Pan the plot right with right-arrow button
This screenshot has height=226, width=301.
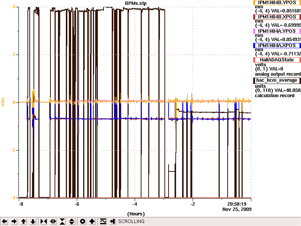(x=14, y=221)
